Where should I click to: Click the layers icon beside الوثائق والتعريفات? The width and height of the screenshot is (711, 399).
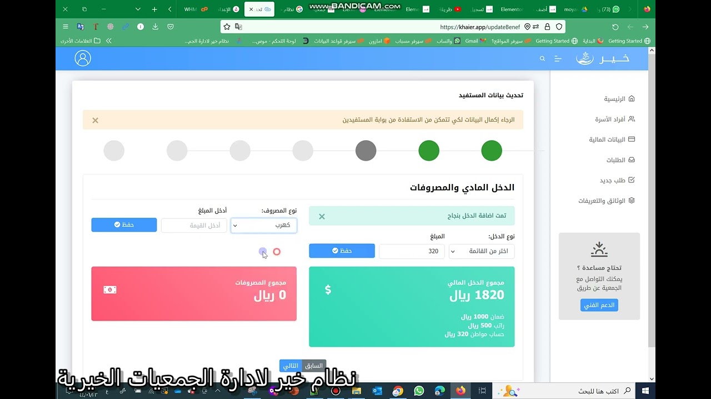631,201
